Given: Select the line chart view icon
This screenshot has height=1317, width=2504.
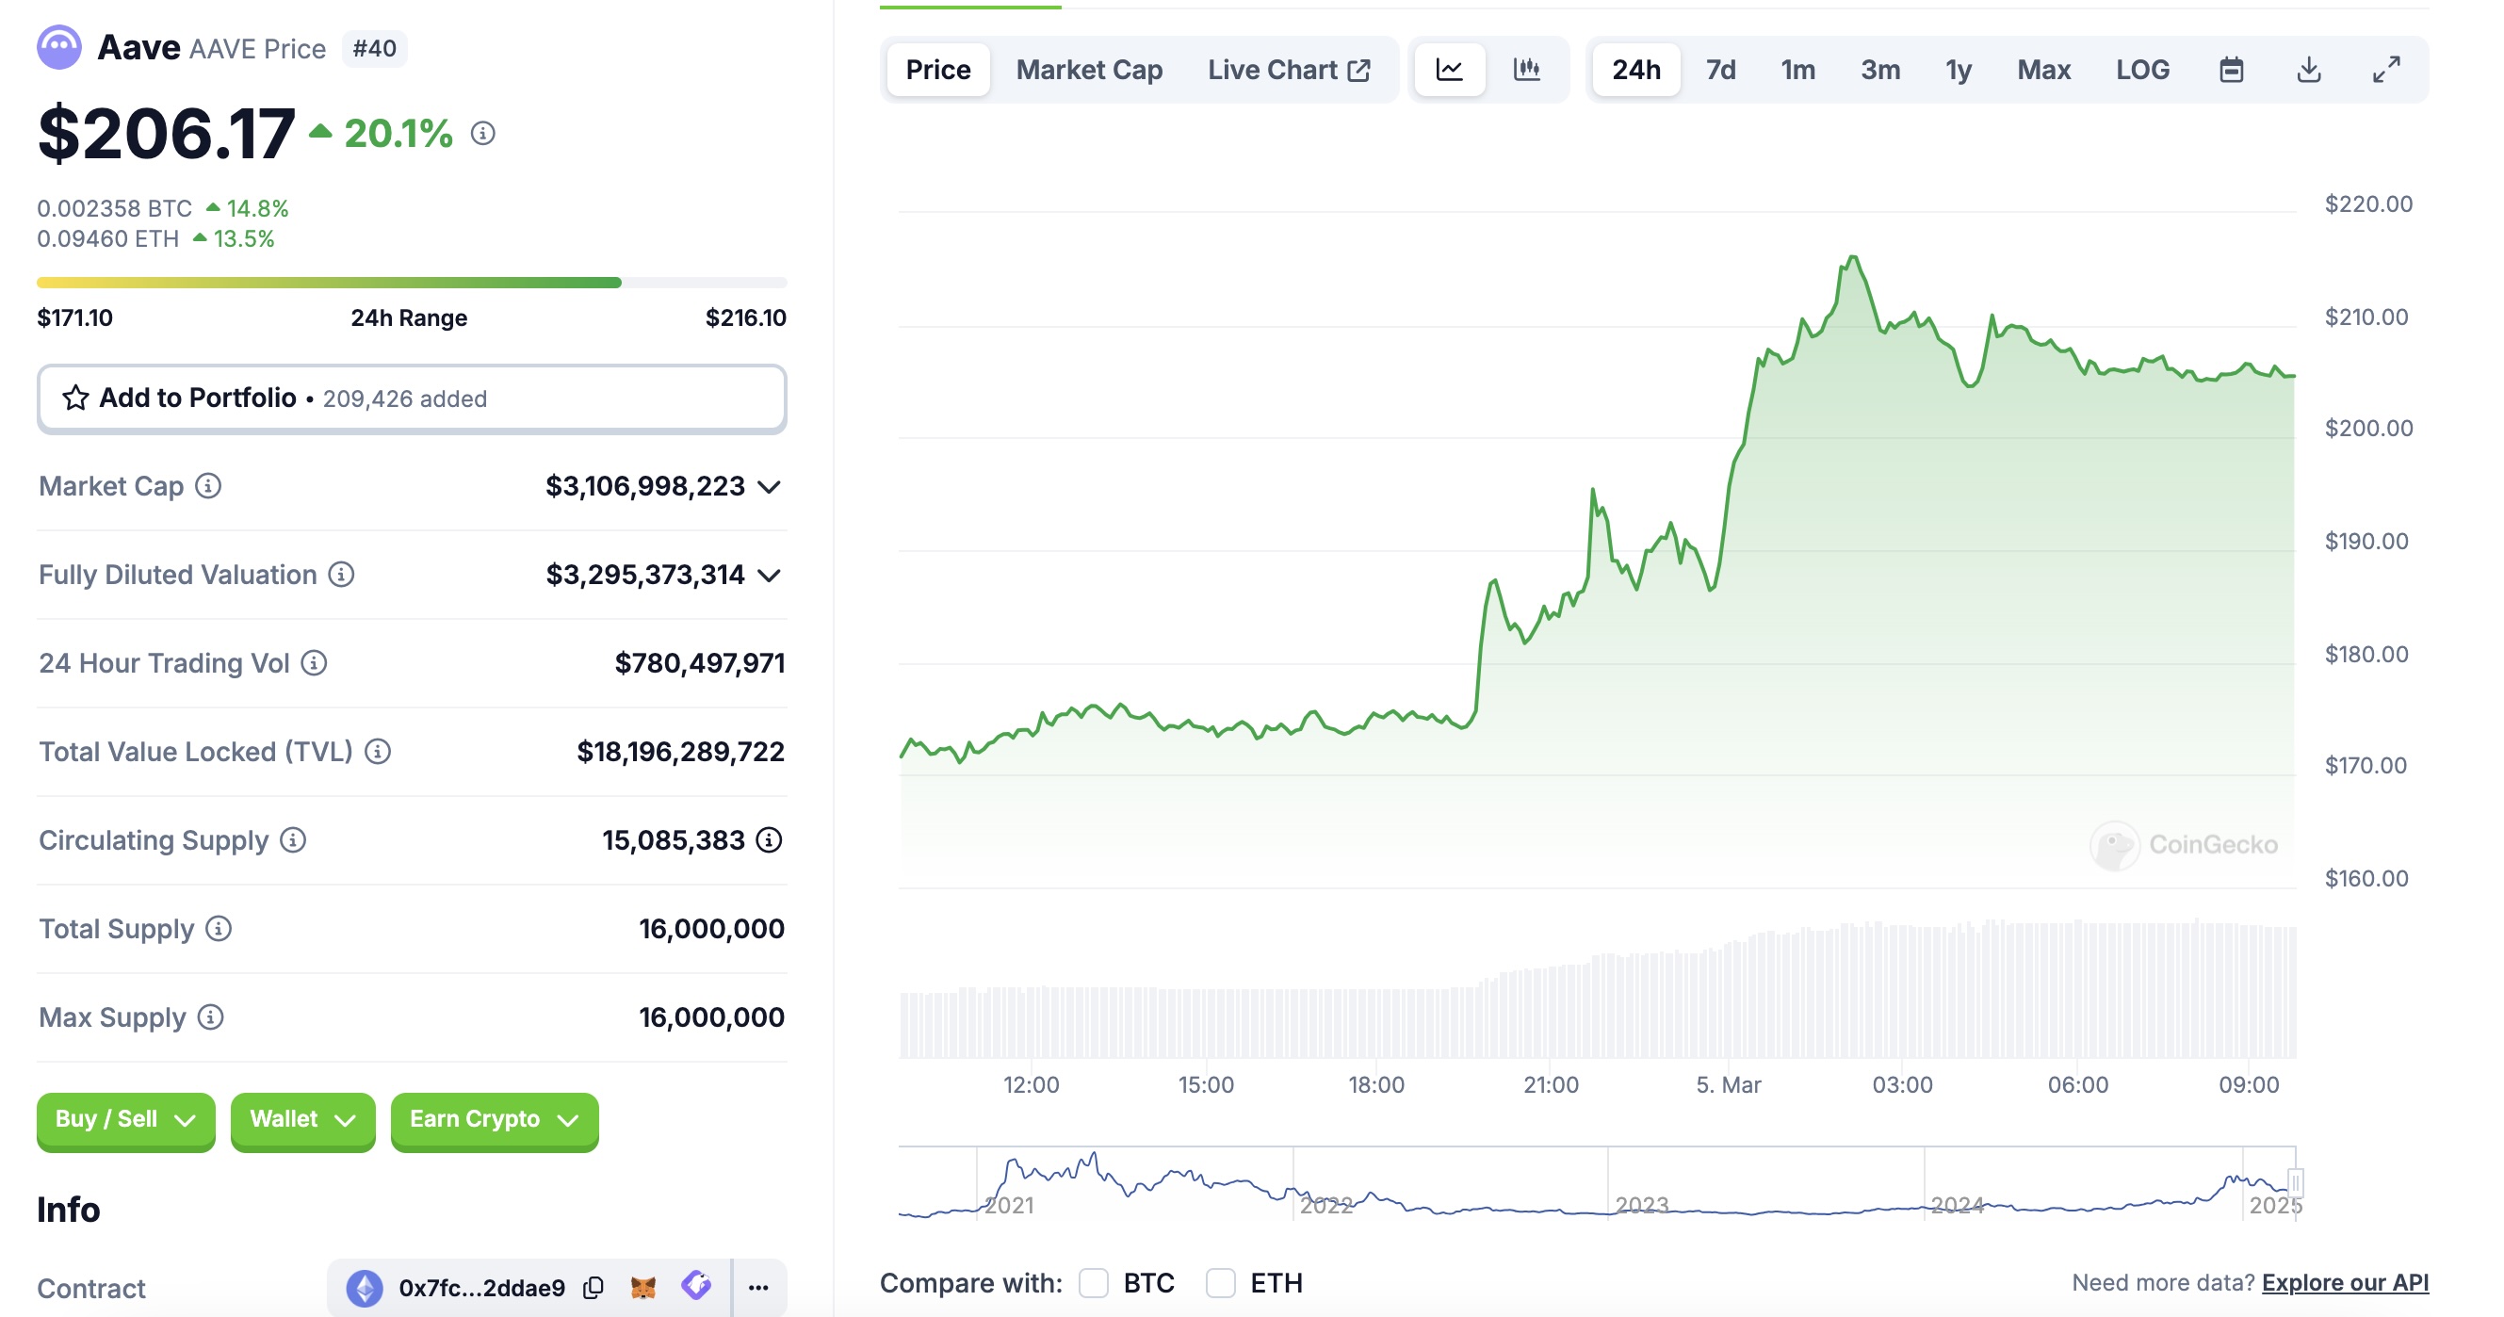Looking at the screenshot, I should pos(1449,69).
